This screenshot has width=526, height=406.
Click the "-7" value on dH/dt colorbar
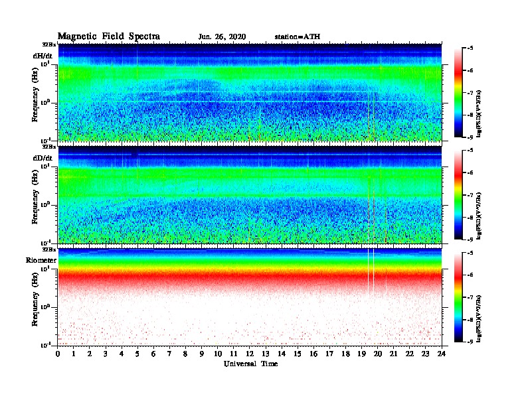pyautogui.click(x=470, y=93)
